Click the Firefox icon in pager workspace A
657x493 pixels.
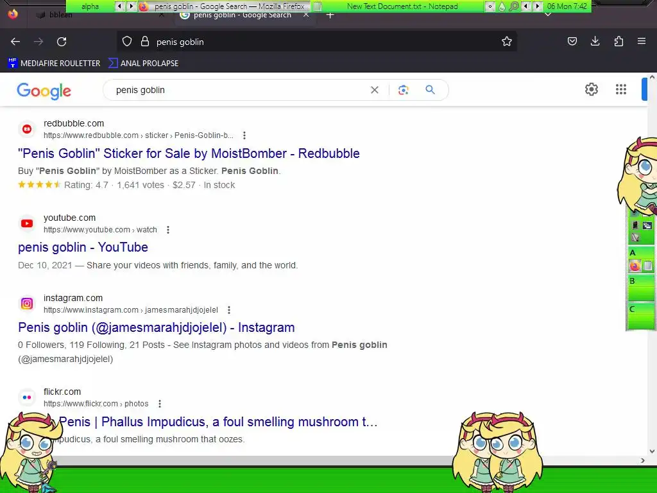click(635, 266)
